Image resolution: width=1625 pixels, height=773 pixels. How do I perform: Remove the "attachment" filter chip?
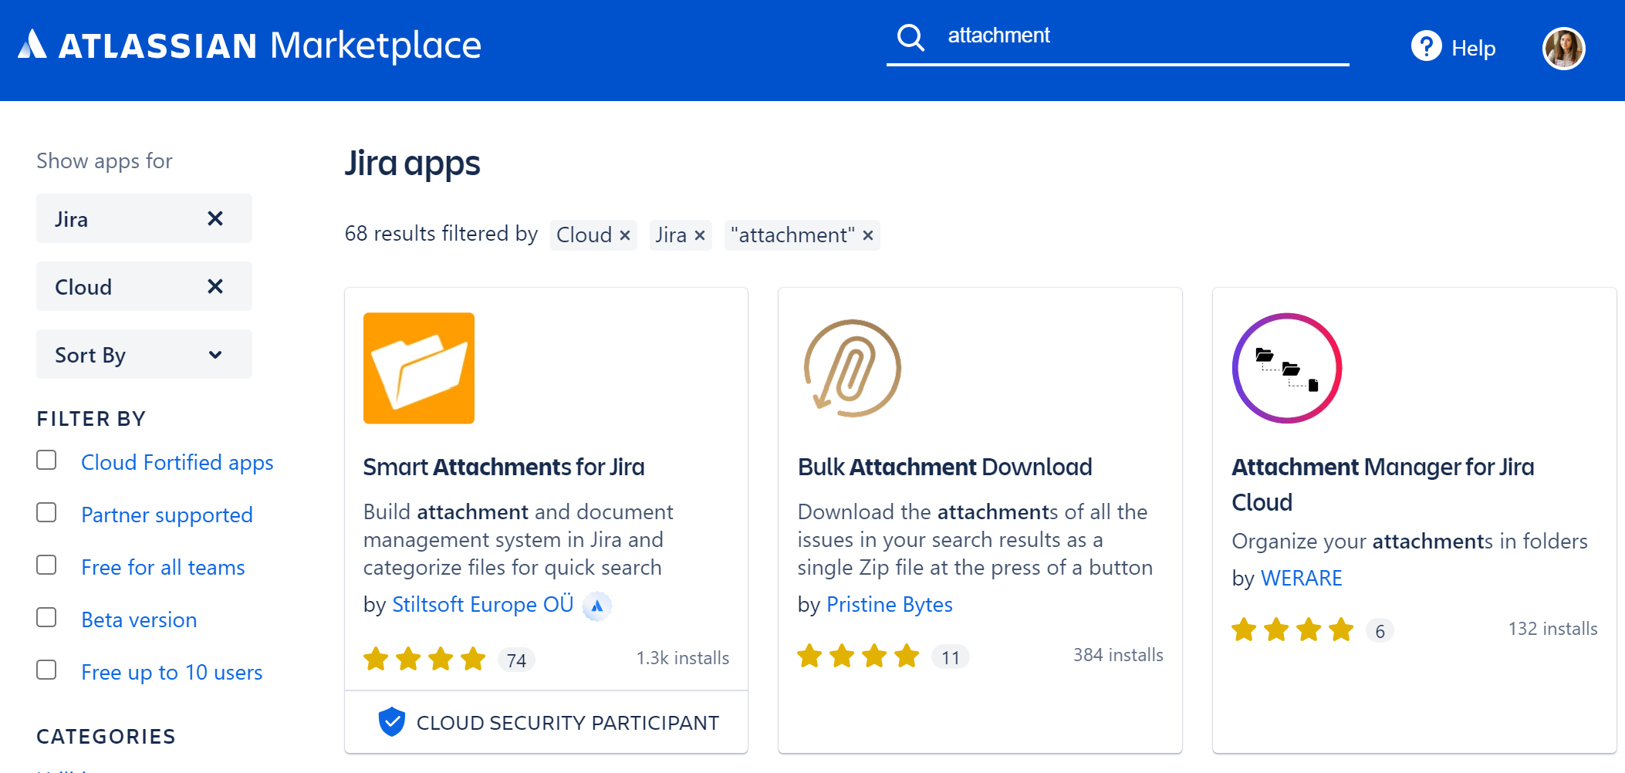point(868,235)
